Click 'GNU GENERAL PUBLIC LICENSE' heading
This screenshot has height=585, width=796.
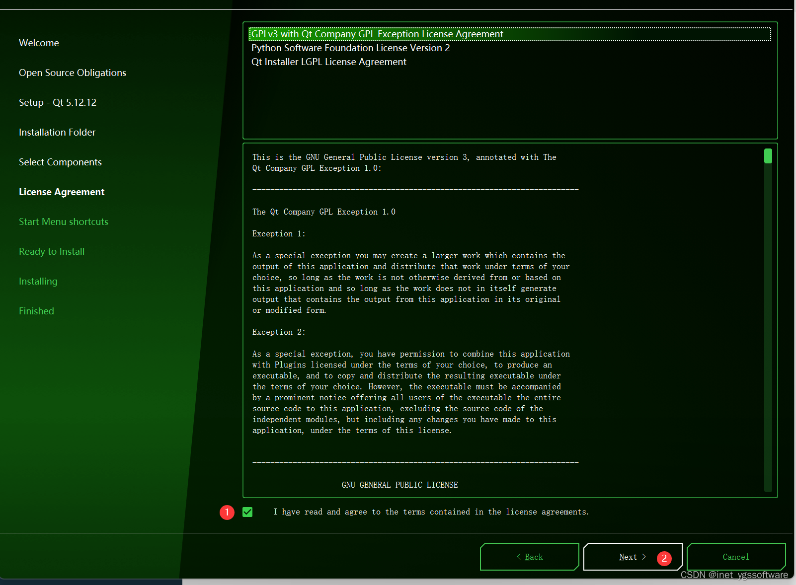click(400, 485)
